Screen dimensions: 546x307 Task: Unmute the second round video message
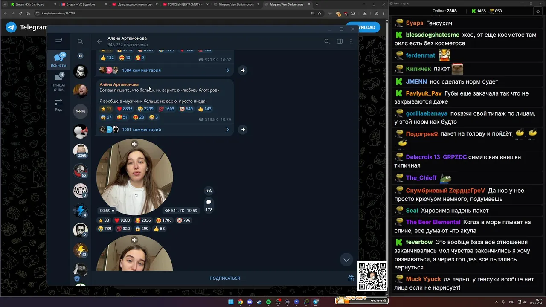(x=134, y=240)
